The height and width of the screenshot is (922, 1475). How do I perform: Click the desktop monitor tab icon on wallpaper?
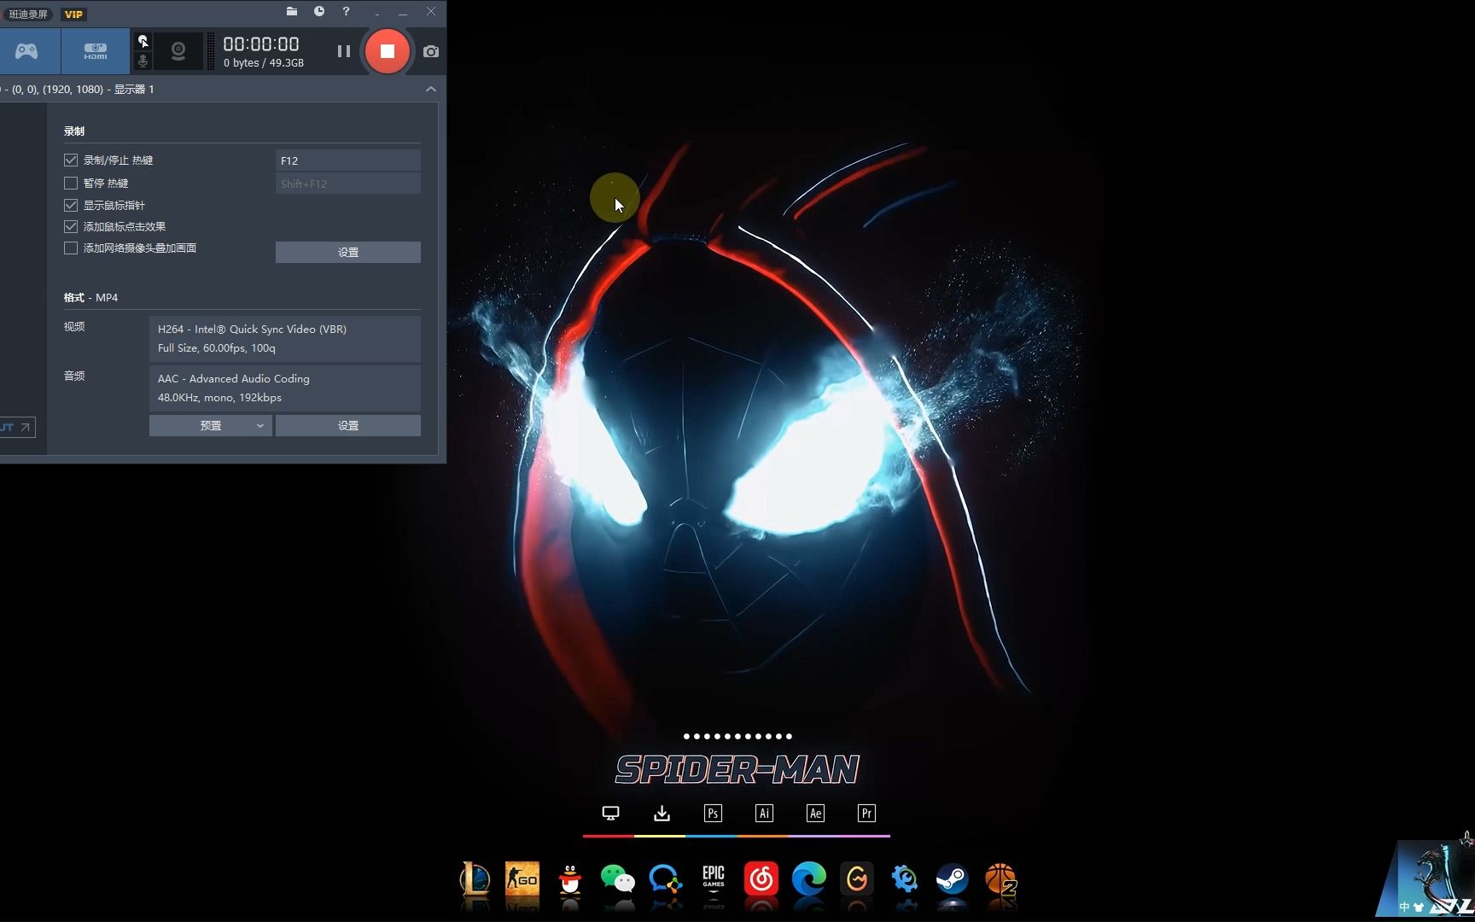tap(610, 814)
